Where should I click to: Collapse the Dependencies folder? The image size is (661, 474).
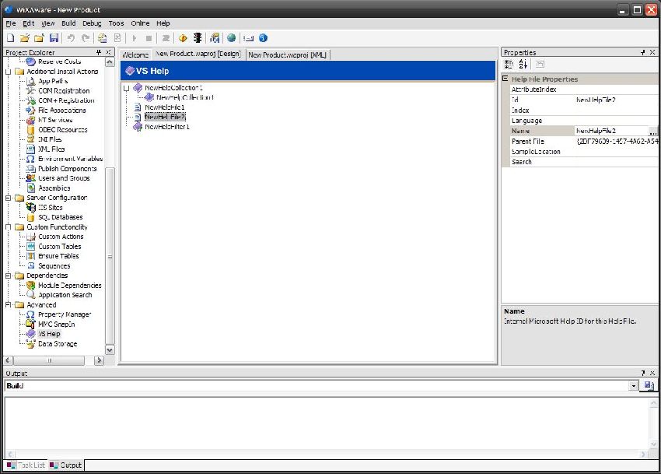coord(8,276)
